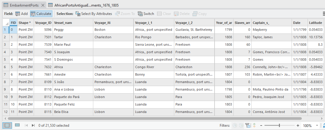The image size is (325, 130).
Task: Click Switch selection button
Action: pyautogui.click(x=146, y=14)
